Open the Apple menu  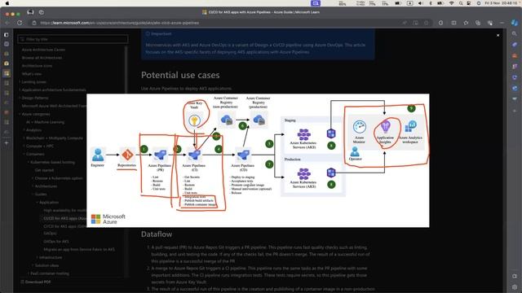click(7, 3)
